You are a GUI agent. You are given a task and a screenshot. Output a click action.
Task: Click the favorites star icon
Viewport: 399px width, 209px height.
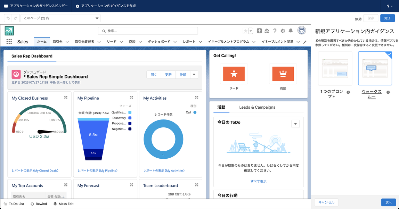(246, 31)
